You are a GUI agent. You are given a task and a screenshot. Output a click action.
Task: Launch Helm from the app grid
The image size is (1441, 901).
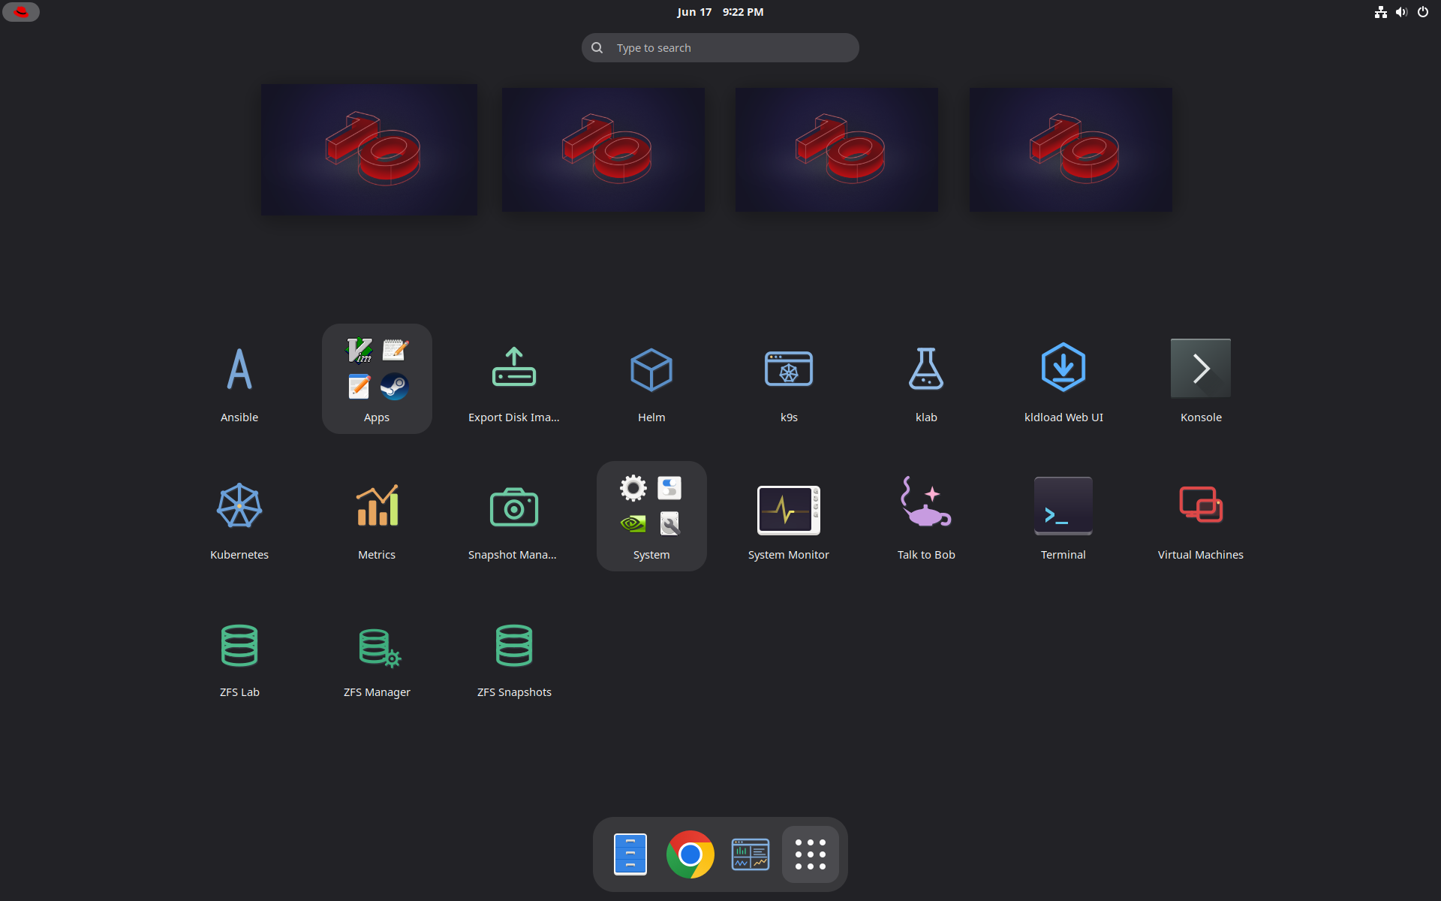651,379
